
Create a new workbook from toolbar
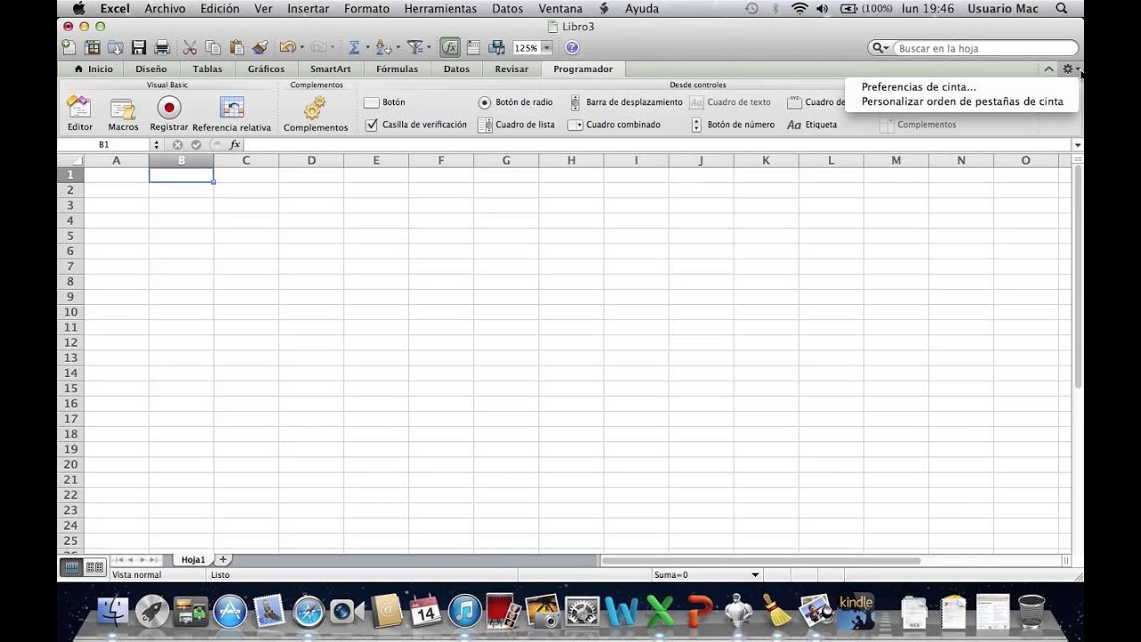click(69, 48)
